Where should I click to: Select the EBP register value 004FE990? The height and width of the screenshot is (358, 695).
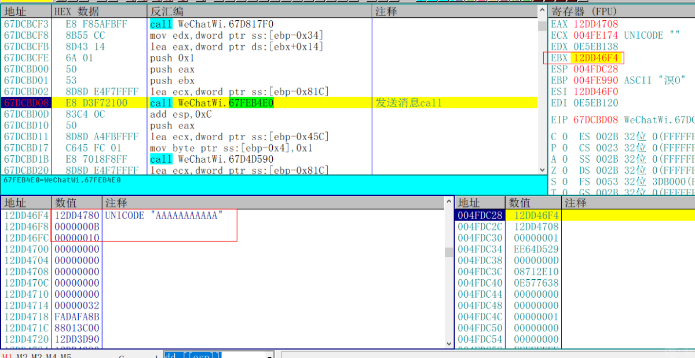click(x=596, y=81)
